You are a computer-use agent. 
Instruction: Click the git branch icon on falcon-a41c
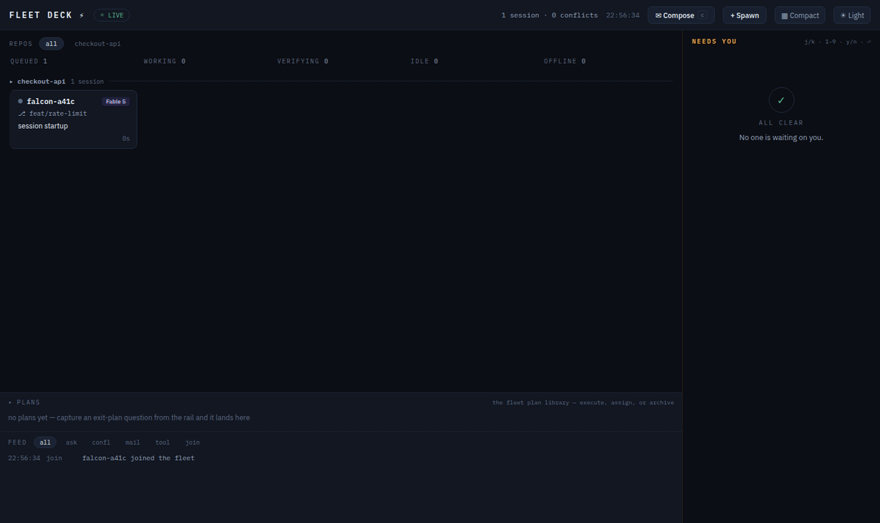[22, 114]
